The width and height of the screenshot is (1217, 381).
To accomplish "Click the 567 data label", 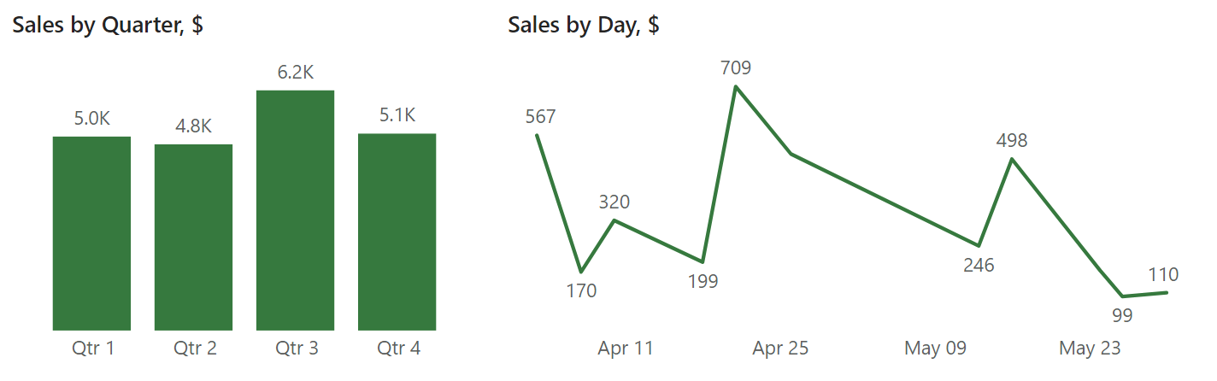I will tap(540, 117).
